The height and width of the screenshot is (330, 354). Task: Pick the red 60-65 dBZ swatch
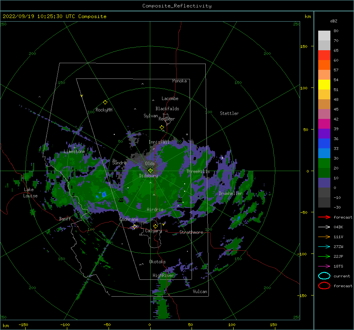(324, 55)
